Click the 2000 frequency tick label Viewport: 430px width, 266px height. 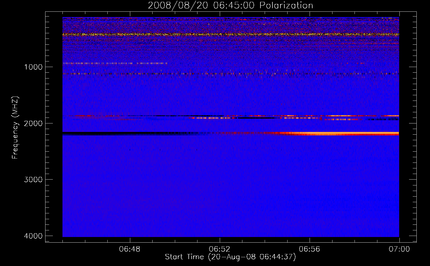(x=33, y=123)
